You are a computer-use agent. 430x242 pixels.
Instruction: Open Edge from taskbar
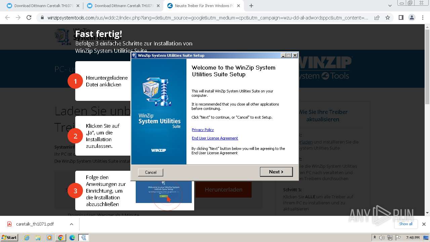tap(72, 238)
